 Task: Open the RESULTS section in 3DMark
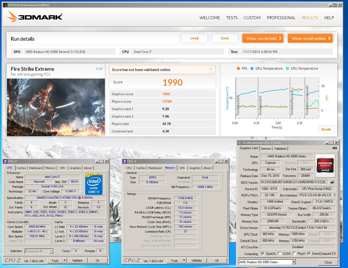[x=310, y=18]
